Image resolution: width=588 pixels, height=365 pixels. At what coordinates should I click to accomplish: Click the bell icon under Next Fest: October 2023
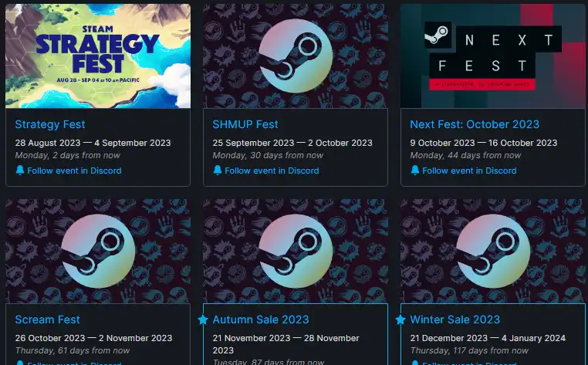[x=414, y=171]
